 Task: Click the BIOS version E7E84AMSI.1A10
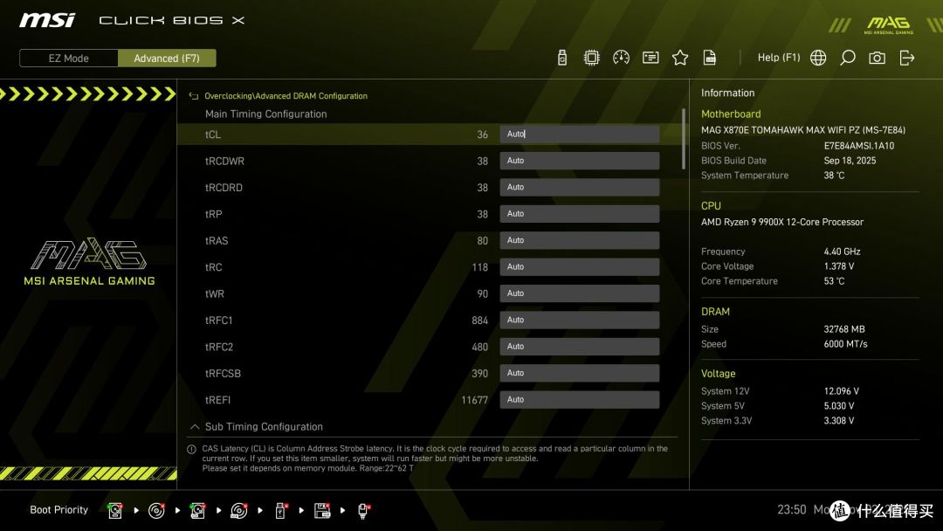point(859,146)
